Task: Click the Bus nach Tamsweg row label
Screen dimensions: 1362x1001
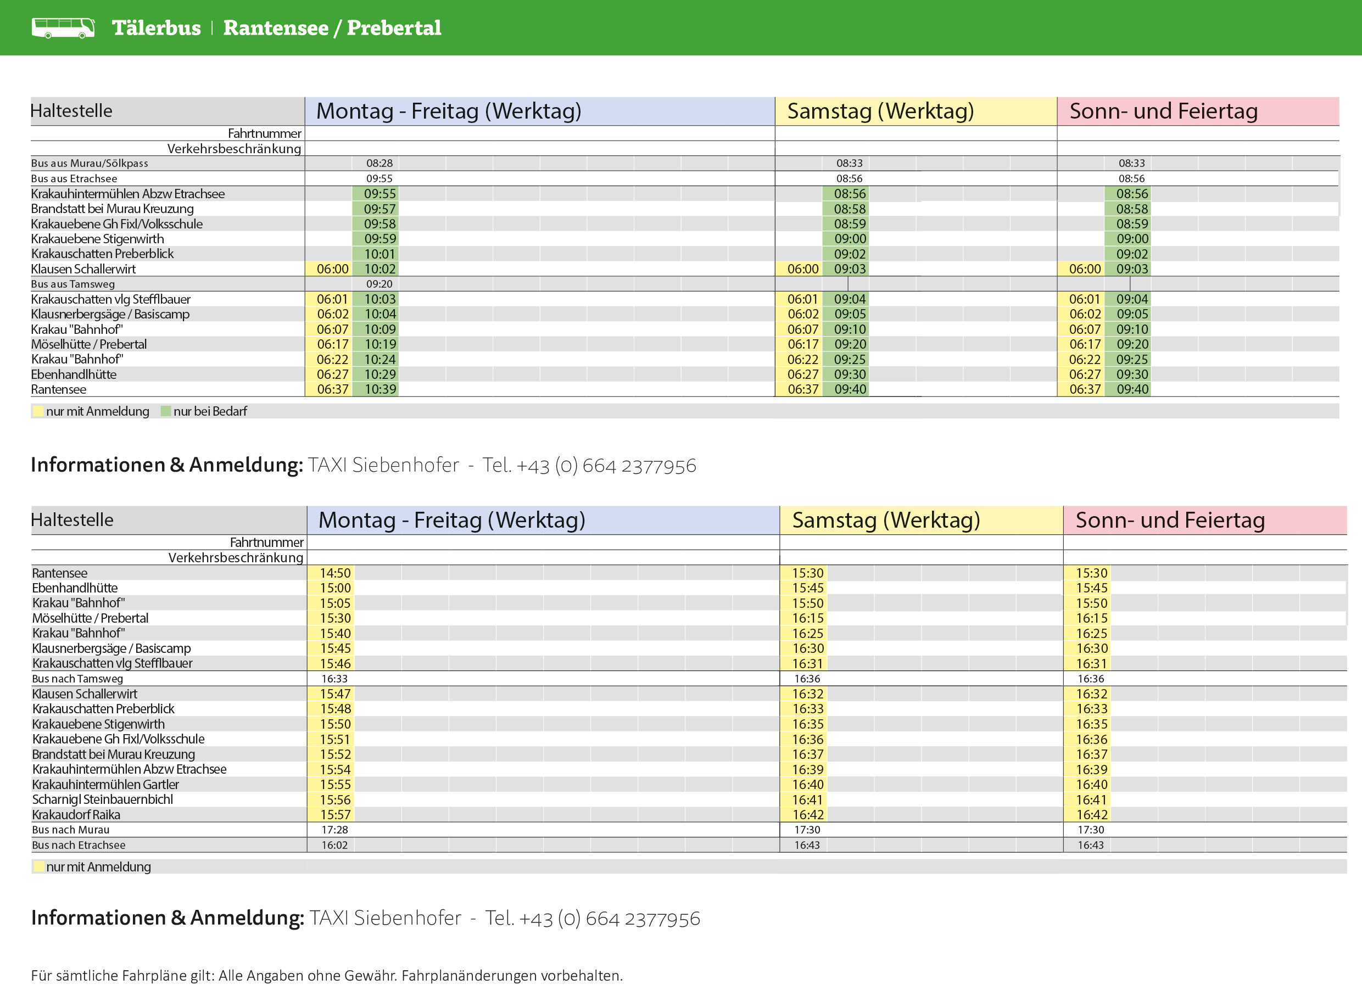Action: pos(77,679)
